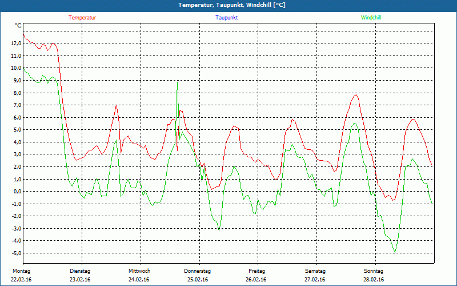Click the -3,0 axis value
The image size is (457, 286).
17,228
